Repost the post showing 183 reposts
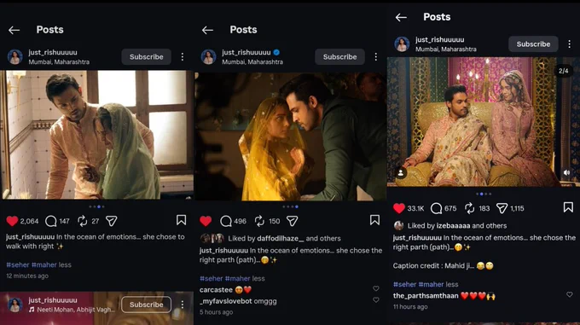Image resolution: width=580 pixels, height=325 pixels. pos(469,208)
